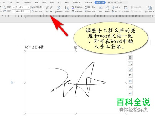Click the picture-to-PDF icon in floating toolbar
Image resolution: width=155 pixels, height=116 pixels.
click(130, 87)
